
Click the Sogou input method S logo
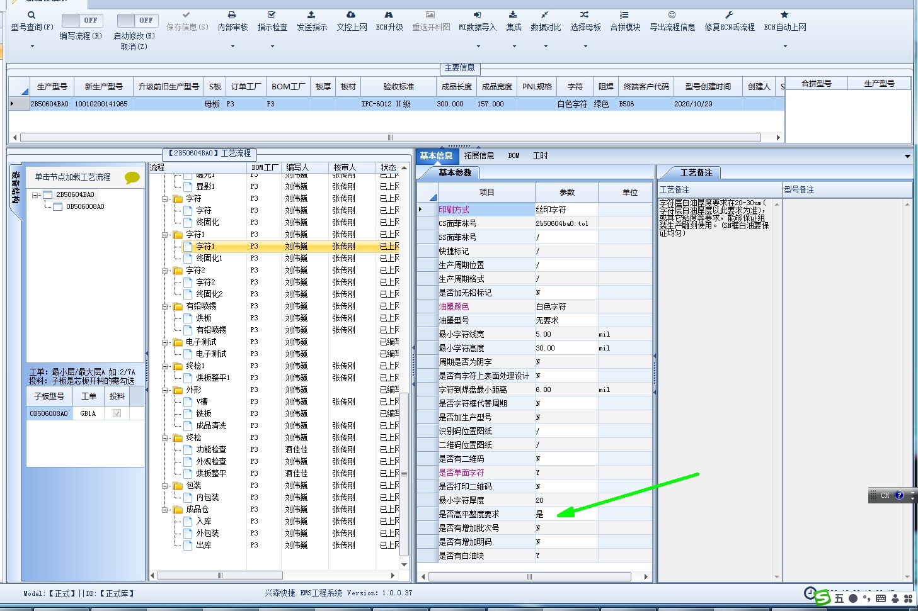coord(822,598)
